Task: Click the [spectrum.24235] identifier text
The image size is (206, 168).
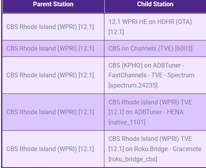Action: pos(133,85)
